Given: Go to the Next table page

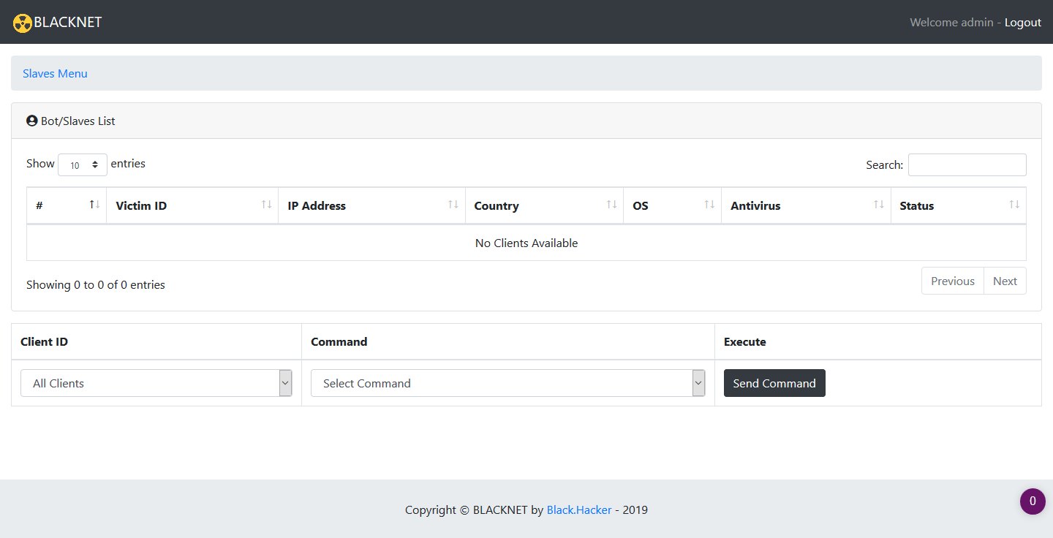Looking at the screenshot, I should click(1005, 281).
